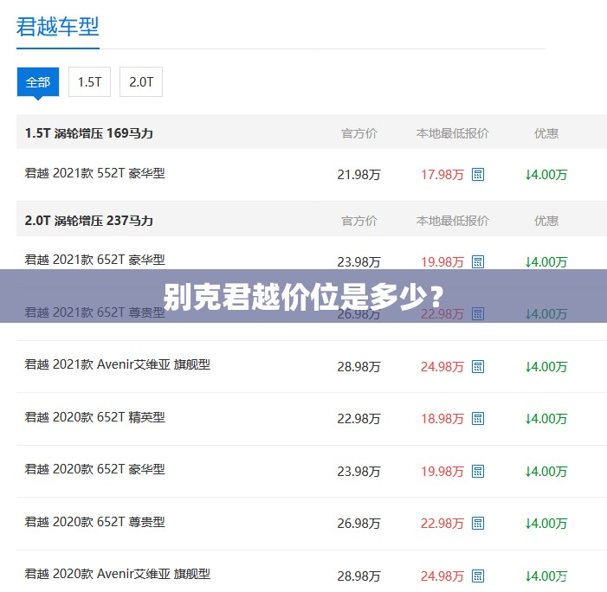Click ↓4.00万 discount for 2020款 652T 豪华型

[x=546, y=472]
